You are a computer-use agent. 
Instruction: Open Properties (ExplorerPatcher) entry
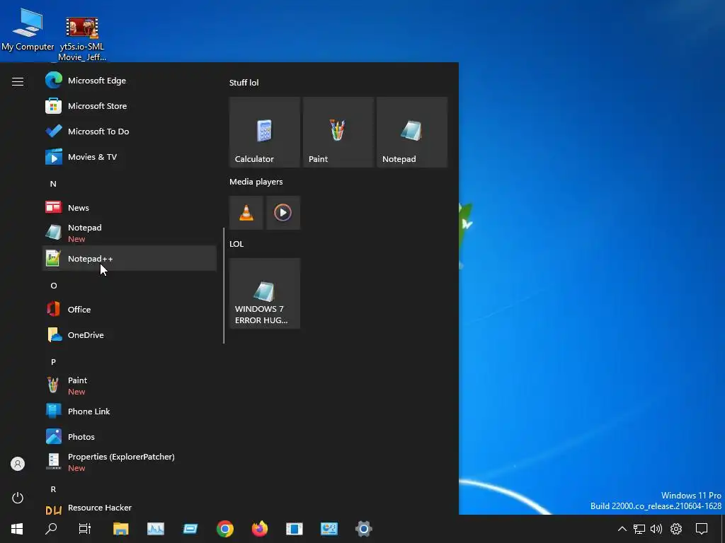[x=130, y=462]
